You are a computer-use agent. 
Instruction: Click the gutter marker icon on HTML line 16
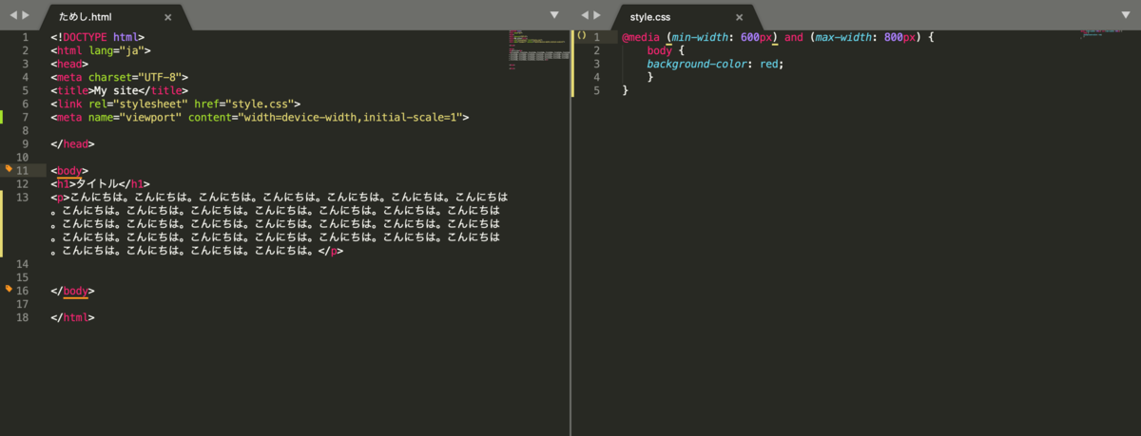point(9,288)
